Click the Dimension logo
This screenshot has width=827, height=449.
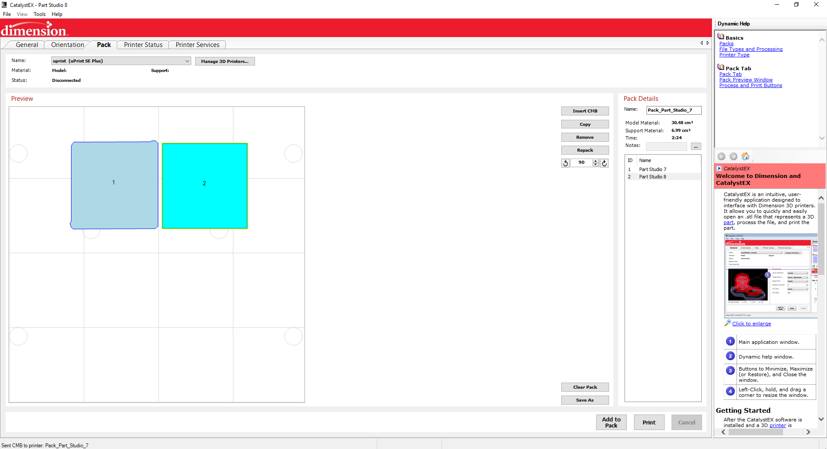click(34, 29)
